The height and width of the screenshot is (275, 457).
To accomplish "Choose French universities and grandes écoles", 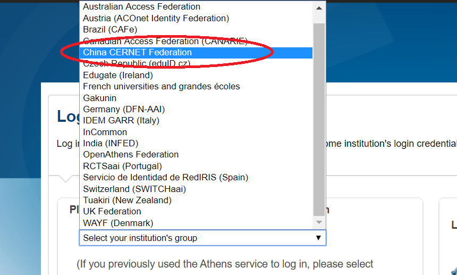I will (162, 86).
